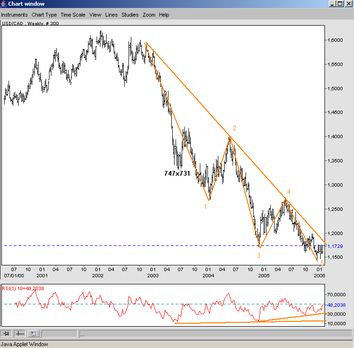Click the 70,0000 RSI axis label
Viewport: 354px width, 348px height.
point(336,295)
